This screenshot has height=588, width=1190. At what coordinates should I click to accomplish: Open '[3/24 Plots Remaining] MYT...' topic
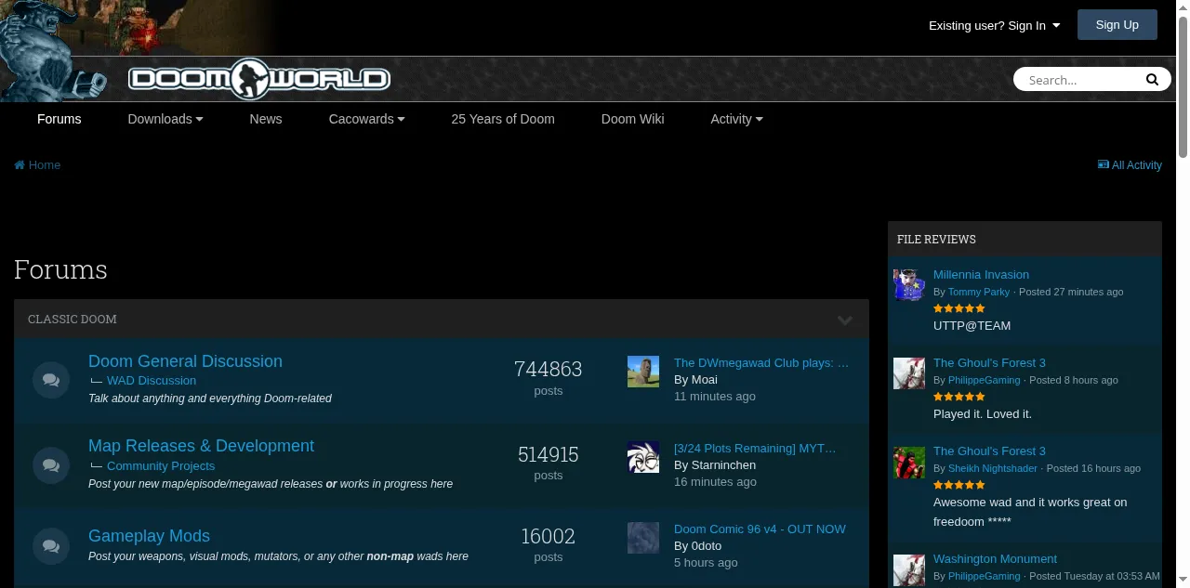pos(755,448)
